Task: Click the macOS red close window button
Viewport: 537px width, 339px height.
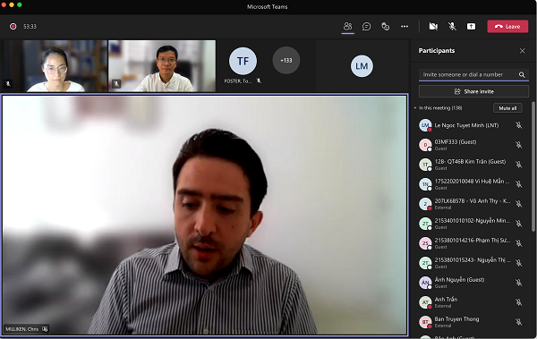Action: pos(4,4)
